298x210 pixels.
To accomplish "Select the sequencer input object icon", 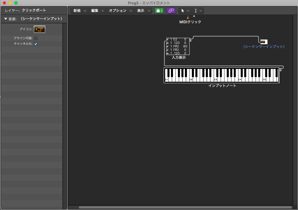I will tap(264, 42).
